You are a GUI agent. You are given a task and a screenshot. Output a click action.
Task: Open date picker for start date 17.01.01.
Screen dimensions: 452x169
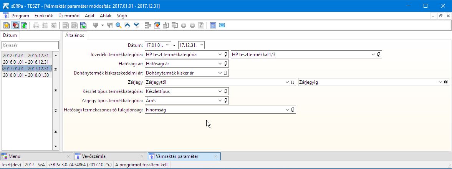click(x=168, y=45)
